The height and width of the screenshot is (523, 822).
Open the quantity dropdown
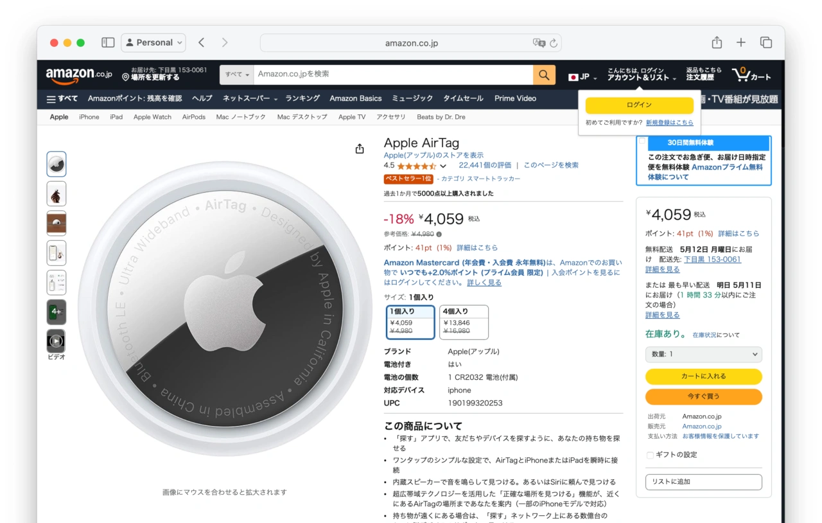(703, 354)
